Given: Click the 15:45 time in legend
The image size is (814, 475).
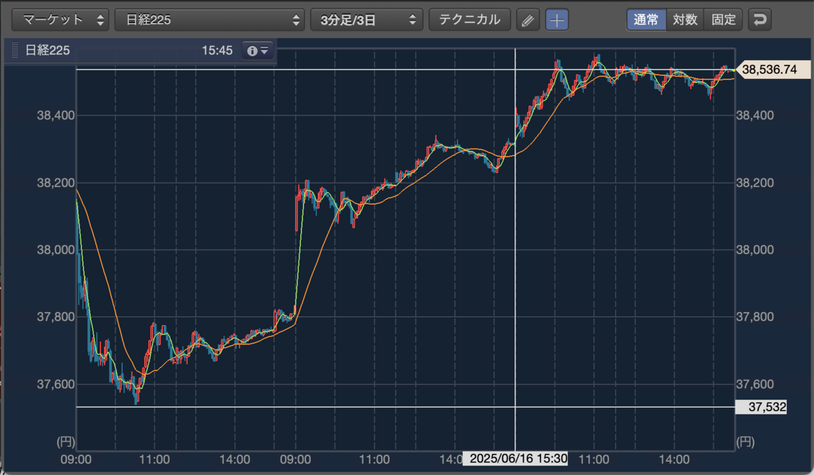Looking at the screenshot, I should (x=217, y=50).
